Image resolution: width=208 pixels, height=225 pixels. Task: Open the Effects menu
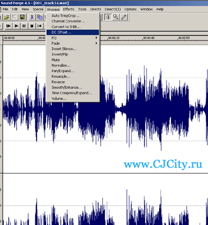[x=69, y=9]
